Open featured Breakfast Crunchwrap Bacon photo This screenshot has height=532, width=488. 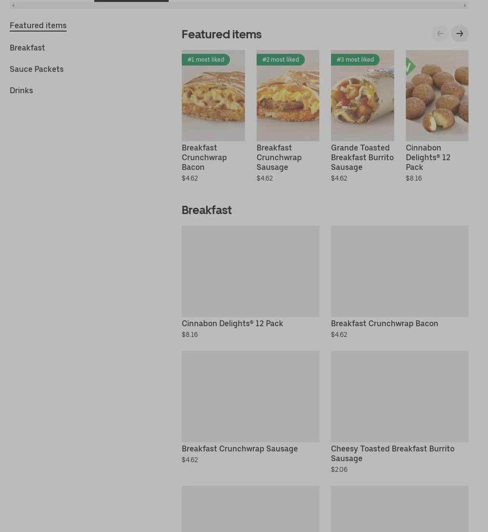tap(213, 96)
